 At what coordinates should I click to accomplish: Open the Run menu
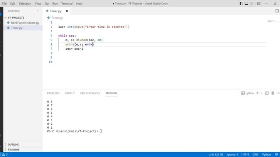click(55, 3)
